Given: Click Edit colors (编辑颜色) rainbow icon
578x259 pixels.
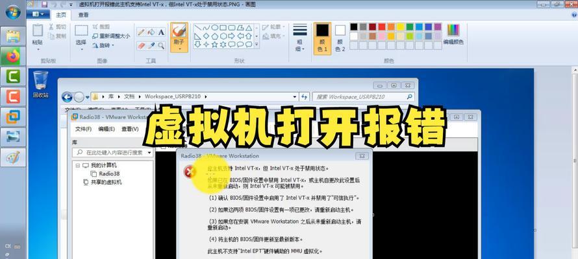Looking at the screenshot, I should (453, 30).
